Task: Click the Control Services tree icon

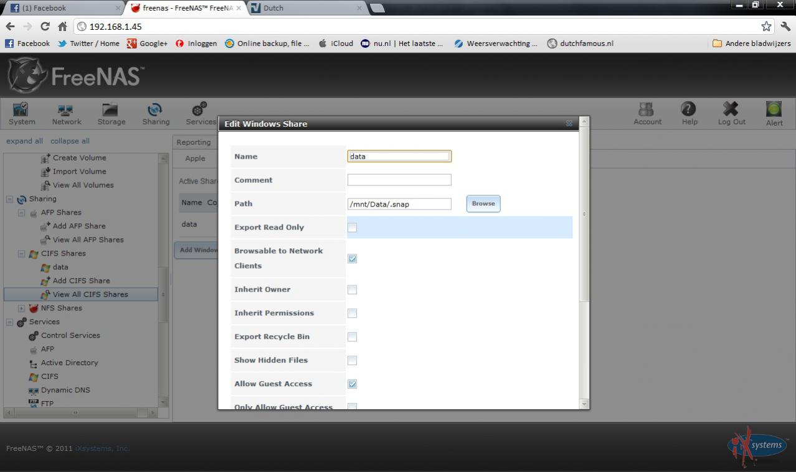Action: 34,336
